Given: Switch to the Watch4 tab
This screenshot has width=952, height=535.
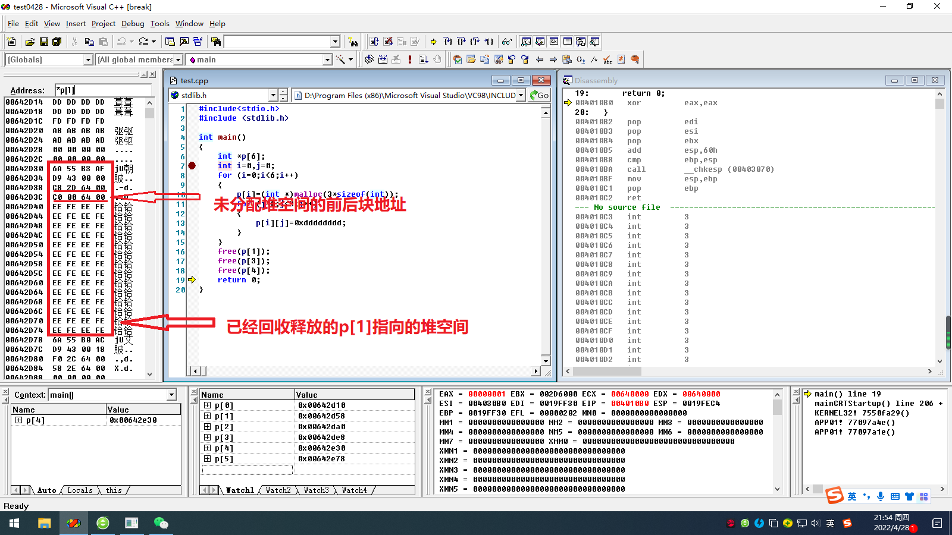Looking at the screenshot, I should pos(354,490).
